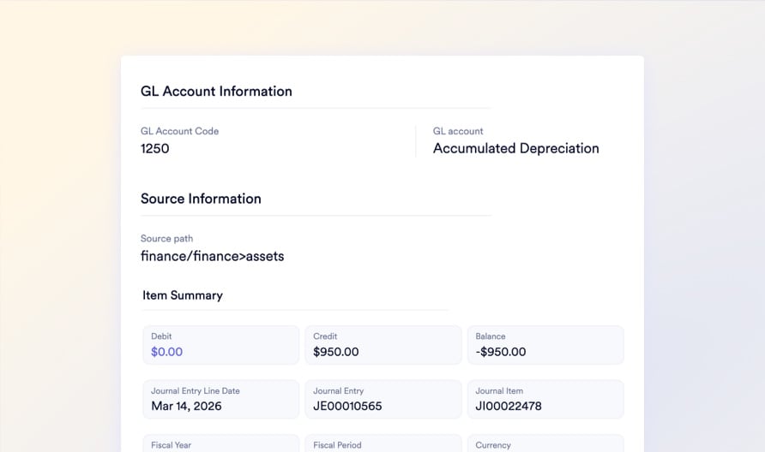This screenshot has width=765, height=452.
Task: Click the GL Account Code label
Action: click(179, 131)
